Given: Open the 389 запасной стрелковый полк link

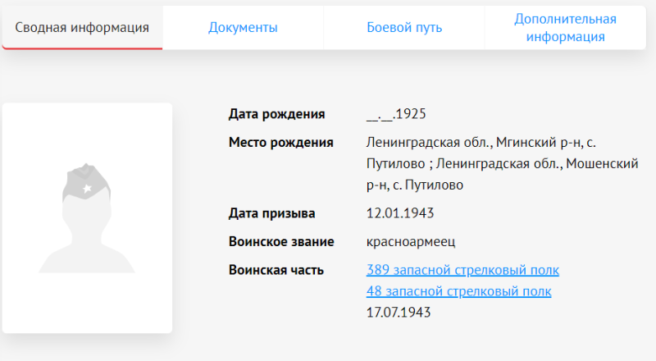Looking at the screenshot, I should [x=462, y=270].
